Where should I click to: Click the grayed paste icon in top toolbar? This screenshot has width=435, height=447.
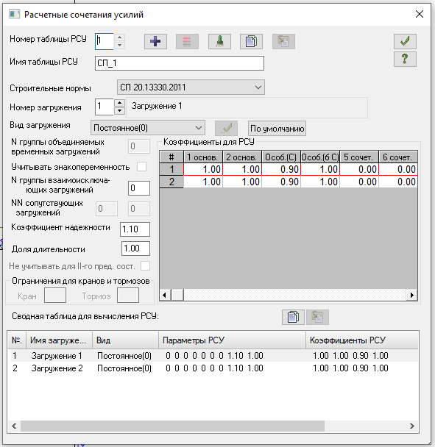coord(283,42)
